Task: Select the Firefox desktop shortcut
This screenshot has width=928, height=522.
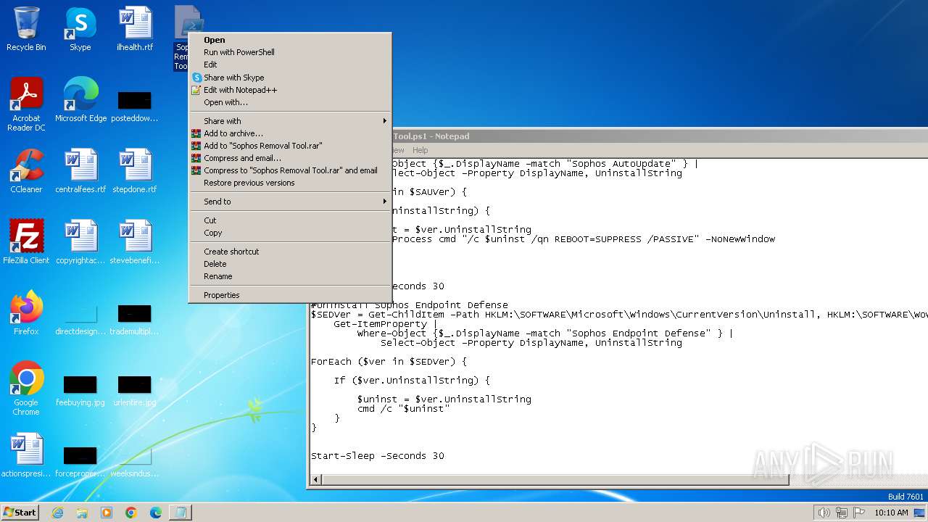Action: coord(26,313)
